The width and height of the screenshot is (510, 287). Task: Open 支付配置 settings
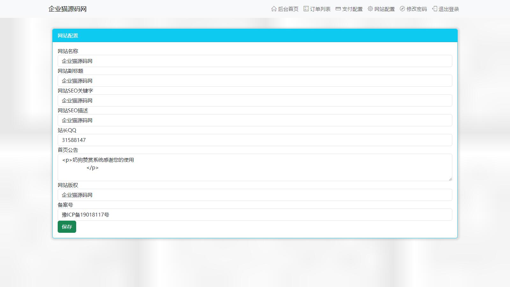pos(349,9)
